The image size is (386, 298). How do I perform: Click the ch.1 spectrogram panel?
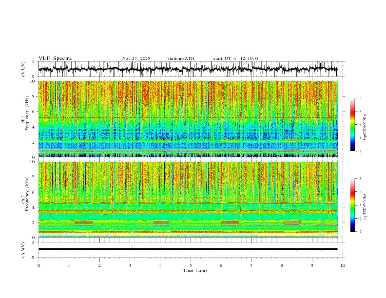point(188,119)
